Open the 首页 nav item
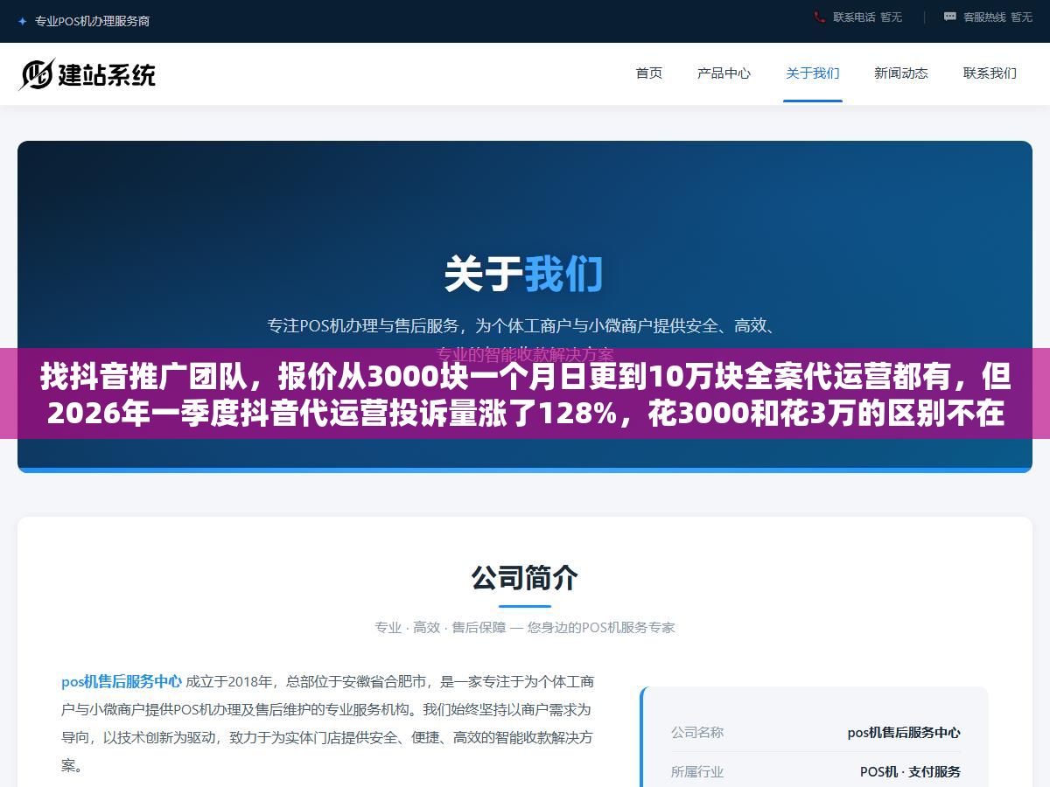1050x787 pixels. [649, 73]
